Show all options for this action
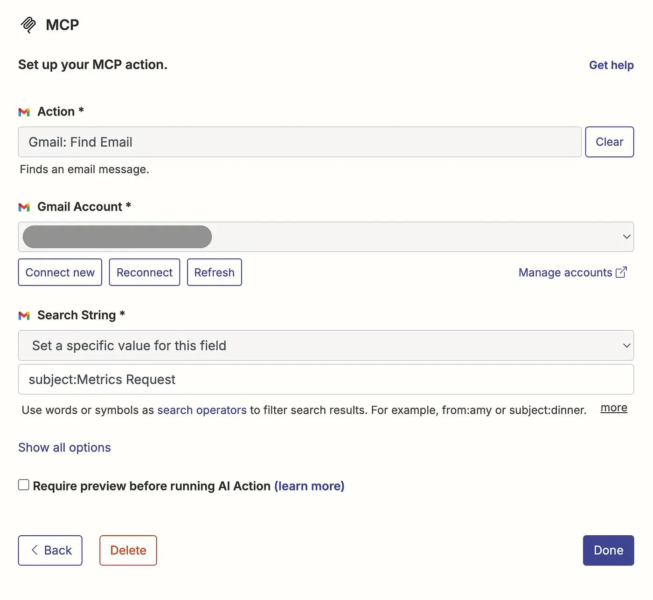 point(64,448)
